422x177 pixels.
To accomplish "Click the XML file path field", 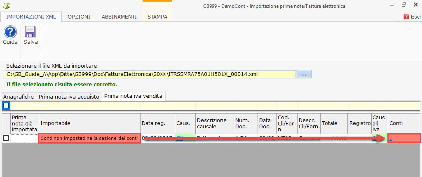I will click(150, 74).
